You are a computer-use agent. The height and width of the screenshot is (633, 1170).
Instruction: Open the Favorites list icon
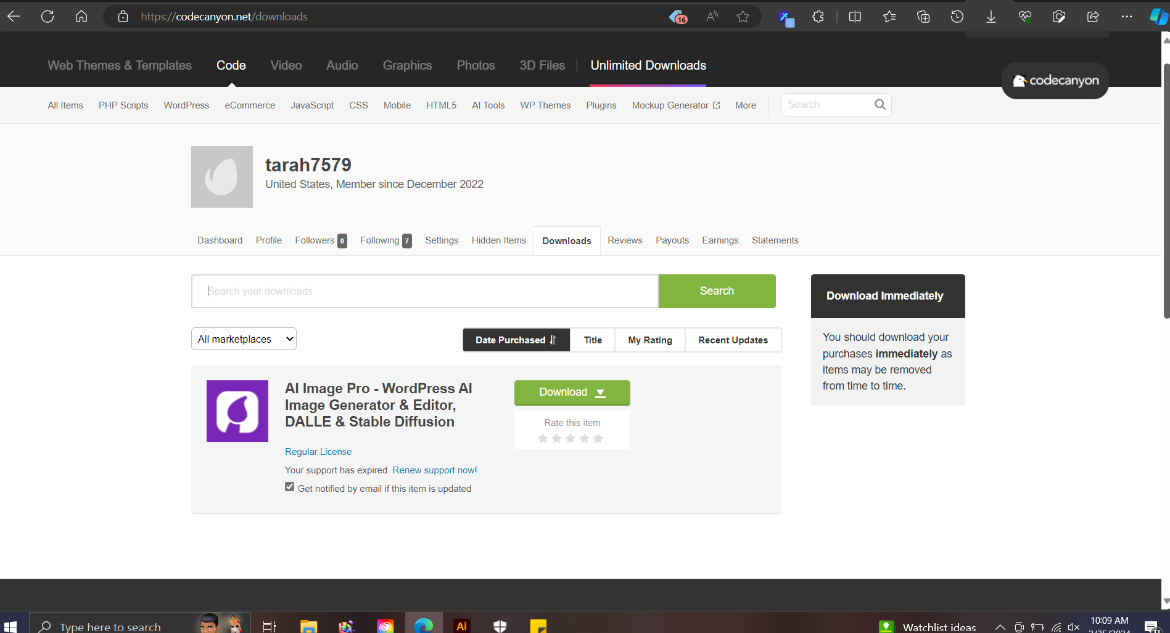point(889,17)
